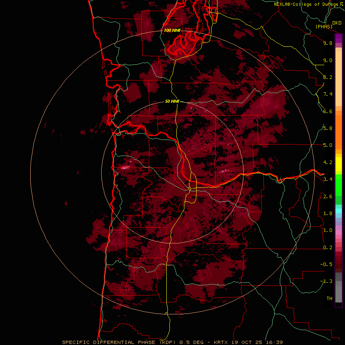
Task: Pick the purple band atop the color bar
Action: click(338, 38)
